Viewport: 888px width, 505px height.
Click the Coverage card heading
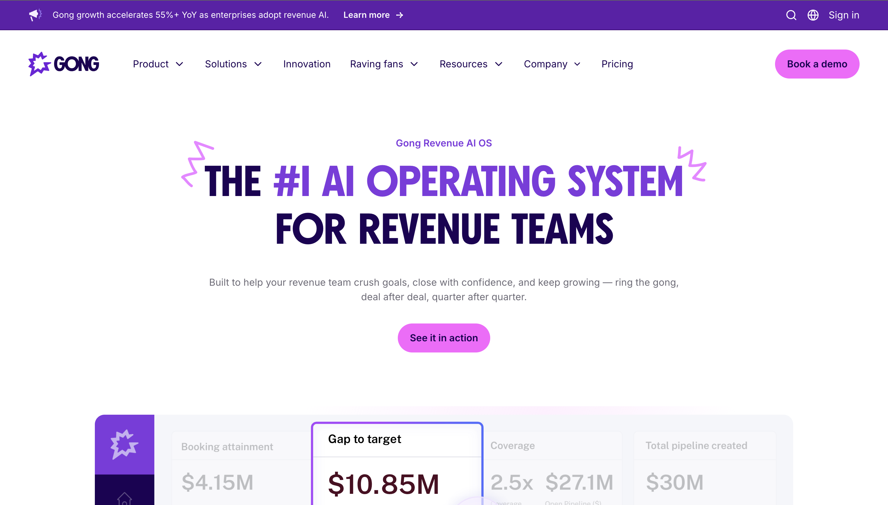click(513, 446)
